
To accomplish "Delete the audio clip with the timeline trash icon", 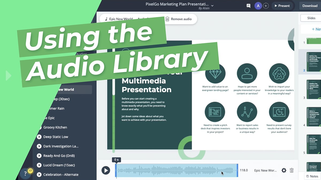I will click(292, 170).
